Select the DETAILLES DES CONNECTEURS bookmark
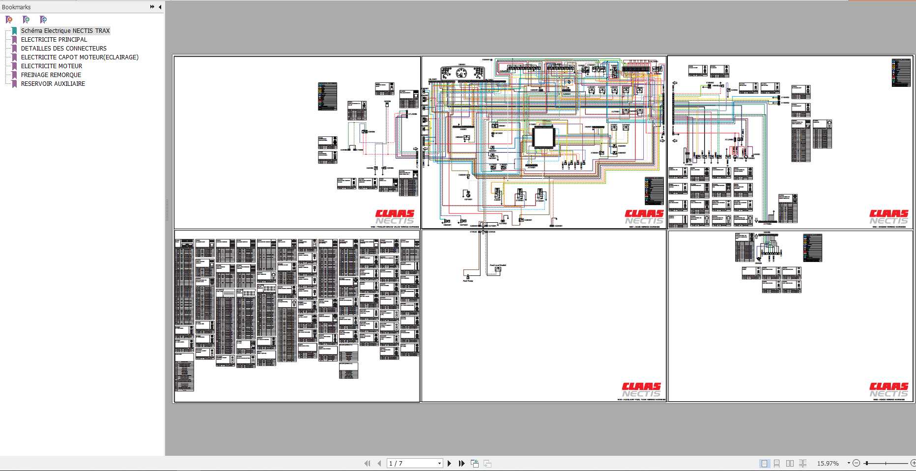Screen dimensions: 916x471 pyautogui.click(x=64, y=48)
